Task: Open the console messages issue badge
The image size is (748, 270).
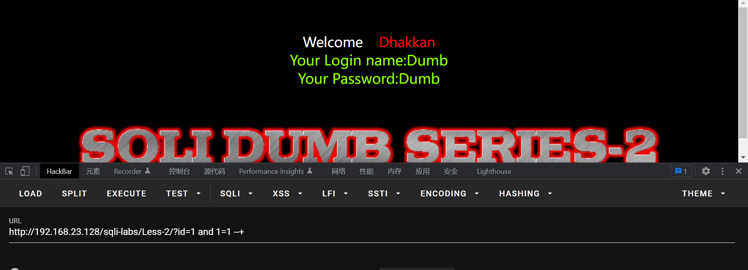Action: pyautogui.click(x=681, y=171)
